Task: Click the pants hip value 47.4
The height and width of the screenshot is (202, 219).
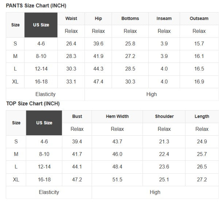Action: tap(98, 82)
